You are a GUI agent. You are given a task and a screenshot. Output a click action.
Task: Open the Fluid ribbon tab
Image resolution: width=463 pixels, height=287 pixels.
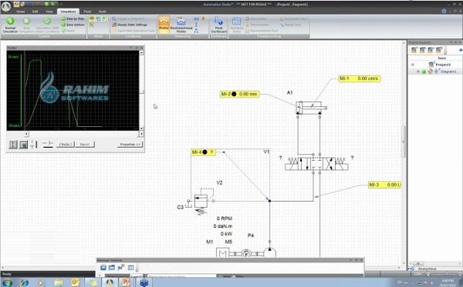click(x=87, y=12)
